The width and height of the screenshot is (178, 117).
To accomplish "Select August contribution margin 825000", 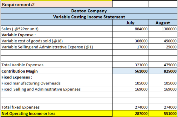I will point(170,71).
